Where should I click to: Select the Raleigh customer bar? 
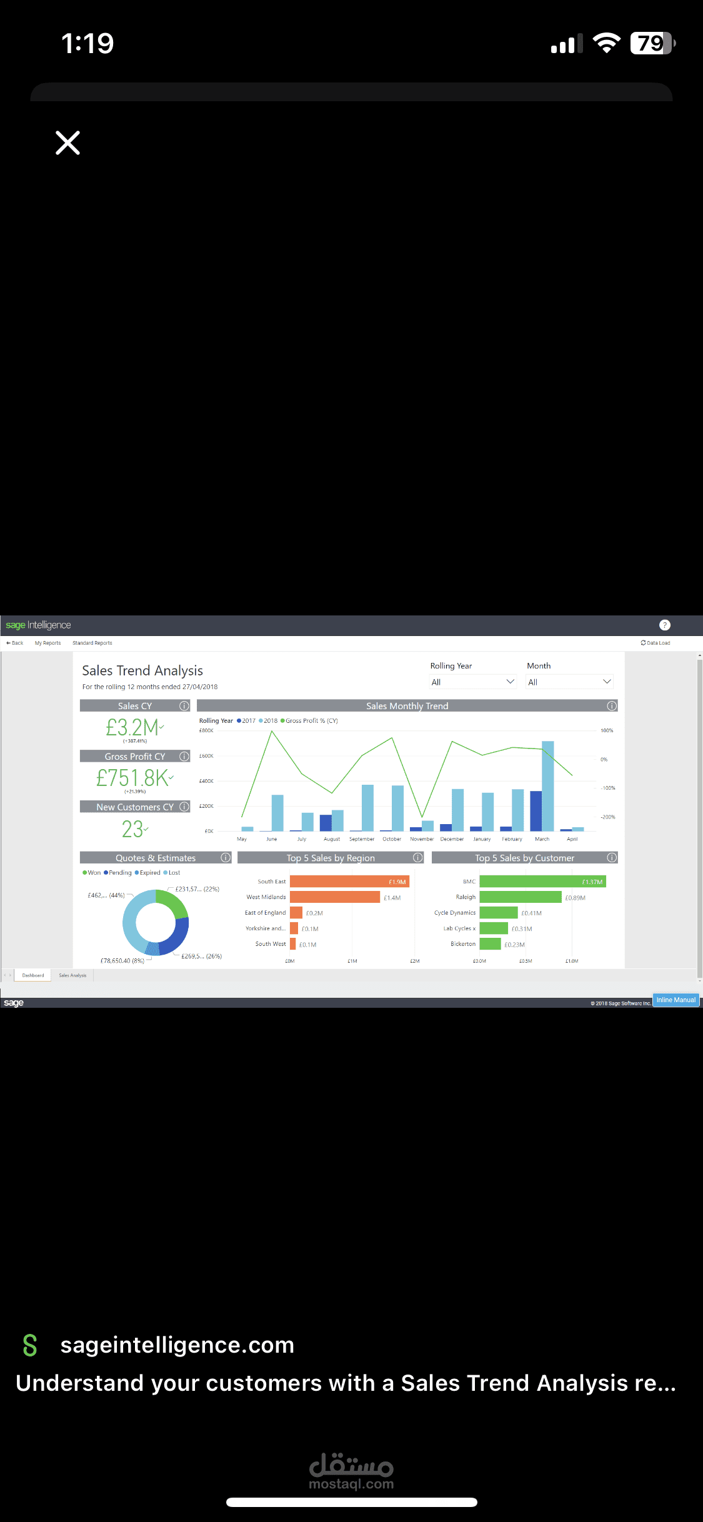pyautogui.click(x=521, y=897)
